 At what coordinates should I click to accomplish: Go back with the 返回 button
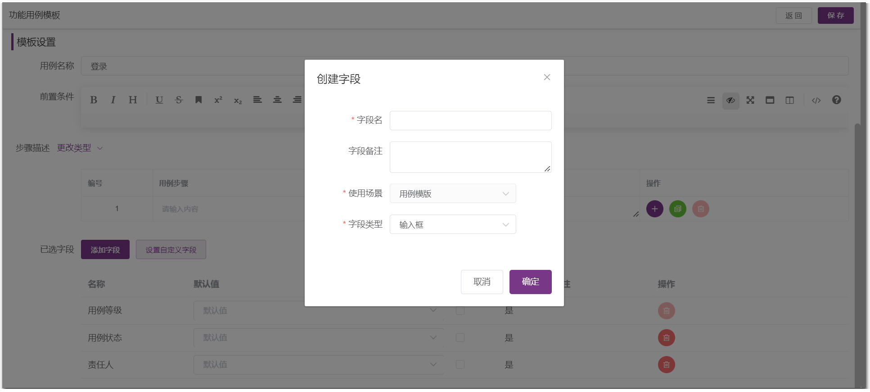[x=794, y=15]
